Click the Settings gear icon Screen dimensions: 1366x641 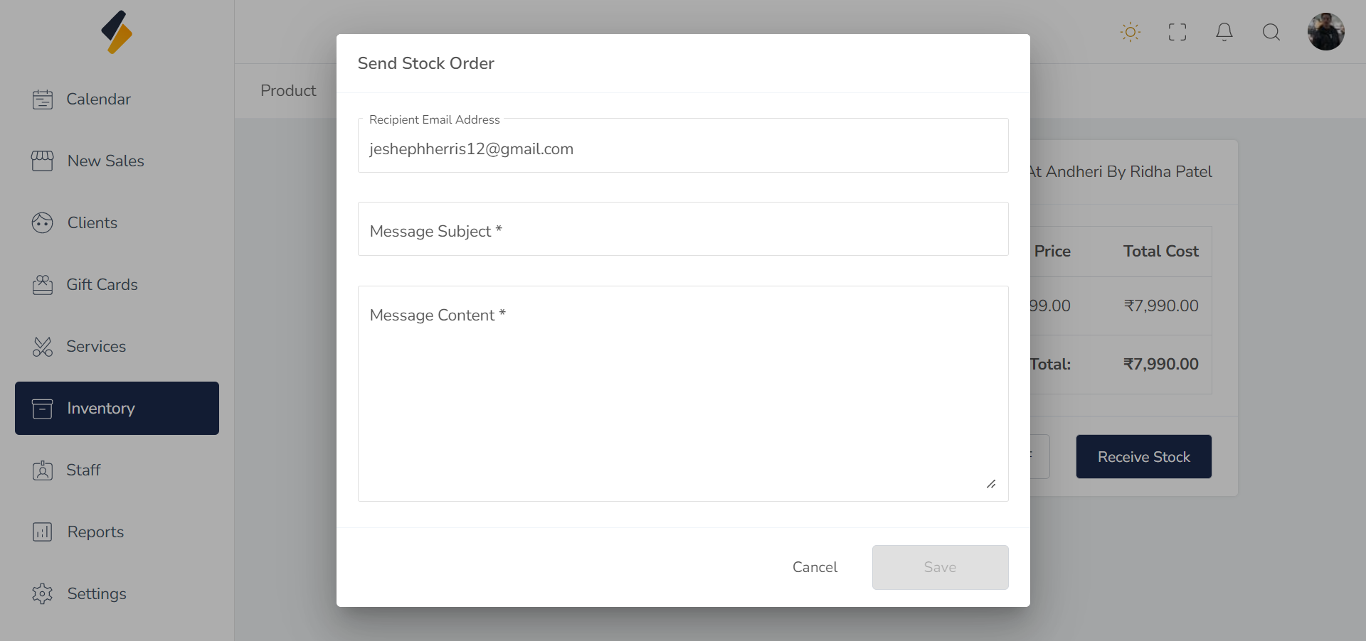pyautogui.click(x=43, y=594)
